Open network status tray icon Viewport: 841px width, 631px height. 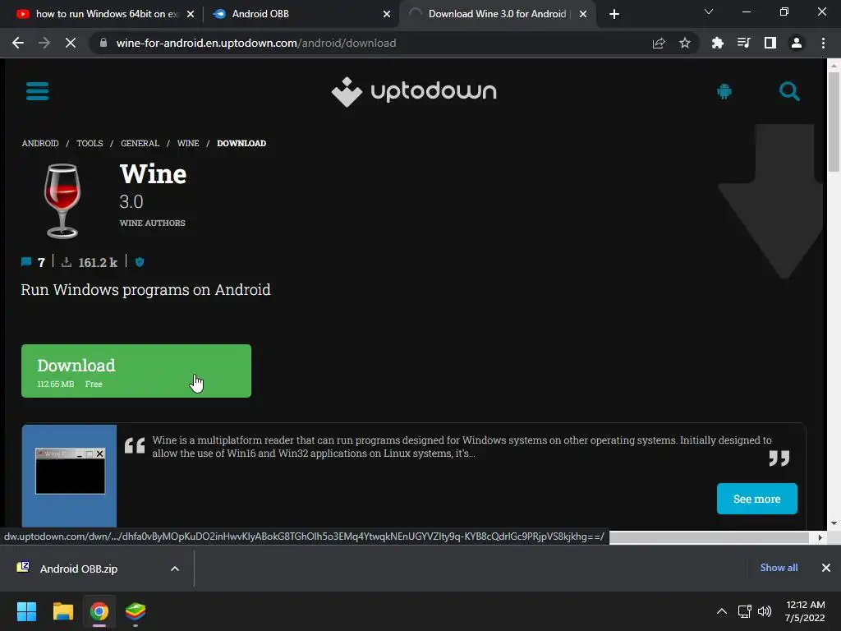(x=744, y=611)
